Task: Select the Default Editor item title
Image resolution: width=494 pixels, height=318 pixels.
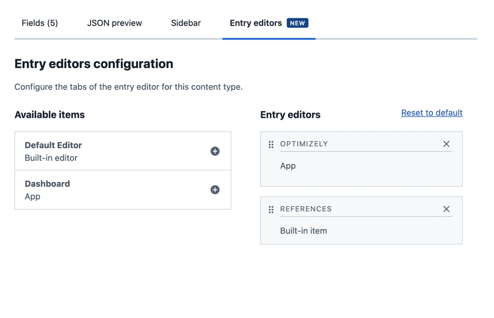Action: click(x=53, y=145)
